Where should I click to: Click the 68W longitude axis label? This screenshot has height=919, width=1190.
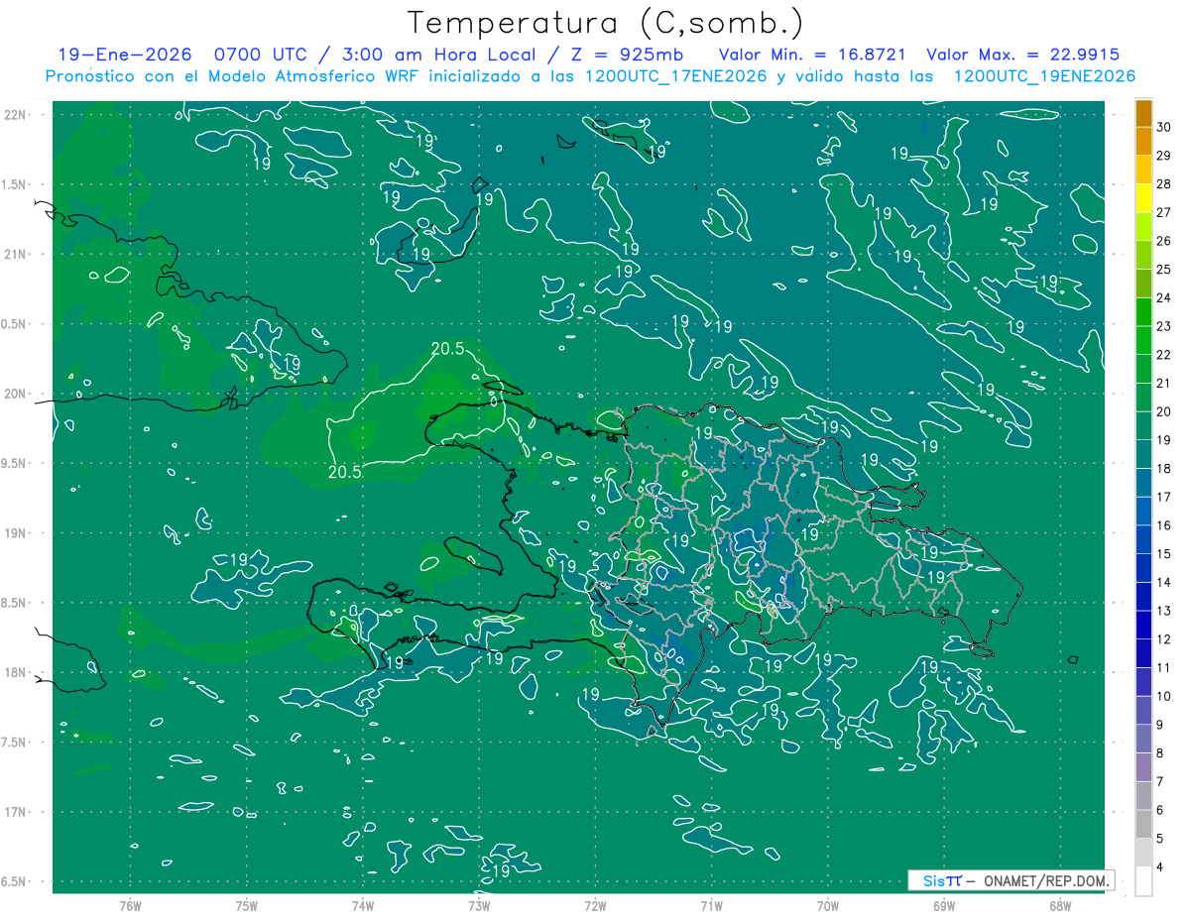[x=1059, y=905]
